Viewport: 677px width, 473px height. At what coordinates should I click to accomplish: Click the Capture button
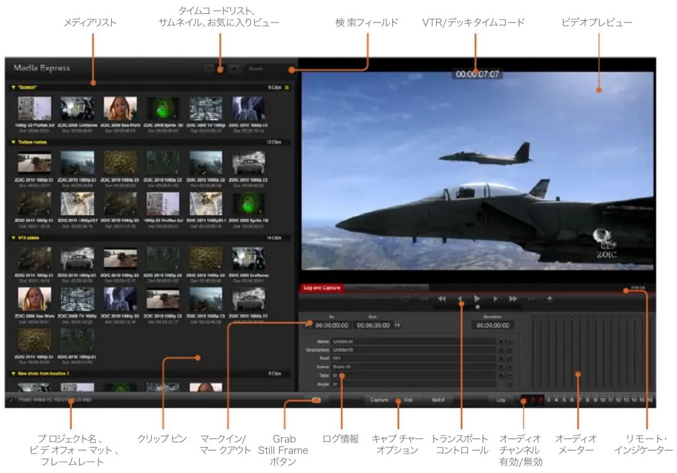pyautogui.click(x=379, y=400)
